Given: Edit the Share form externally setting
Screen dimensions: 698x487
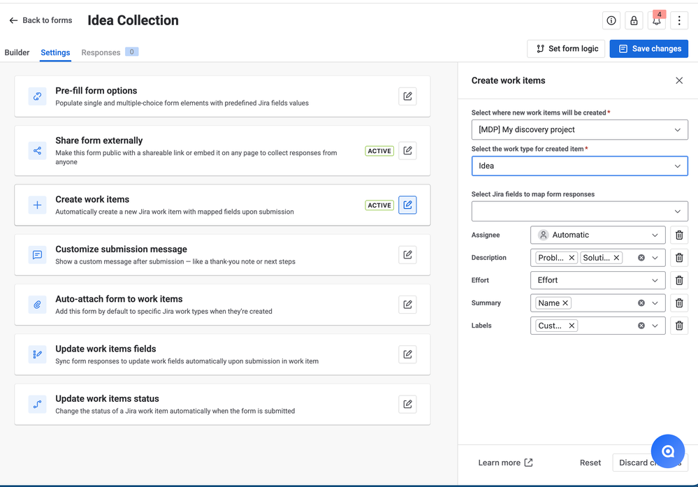Looking at the screenshot, I should (x=407, y=151).
